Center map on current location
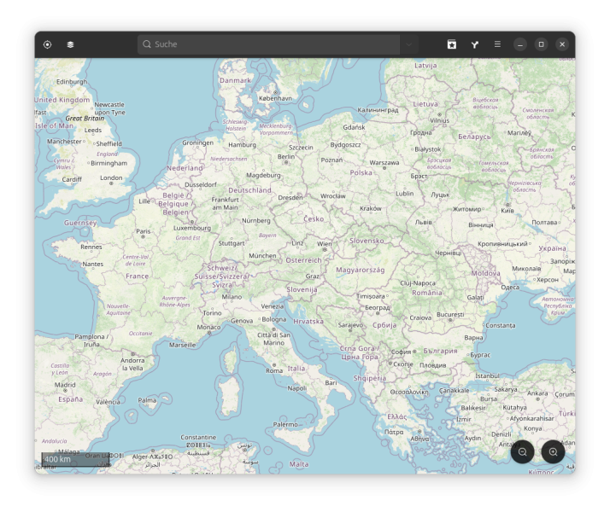 pyautogui.click(x=47, y=44)
